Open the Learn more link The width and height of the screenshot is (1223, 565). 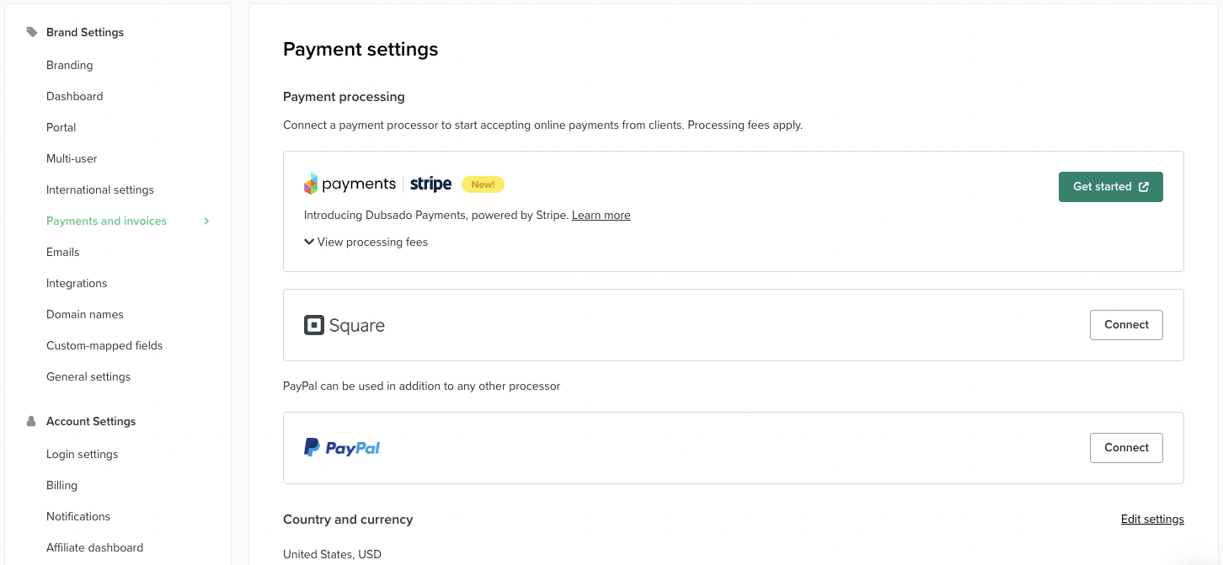click(601, 215)
